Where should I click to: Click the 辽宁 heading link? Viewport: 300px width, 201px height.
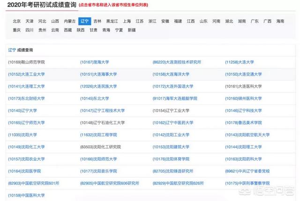[x=12, y=50]
